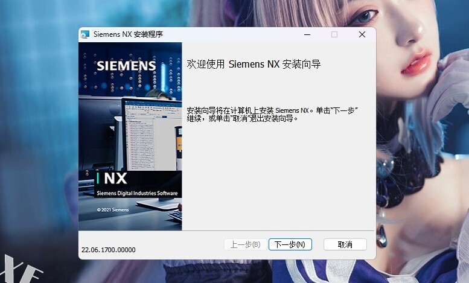Image resolution: width=469 pixels, height=283 pixels.
Task: Click the © 2021 Siemens copyright text
Action: point(113,210)
